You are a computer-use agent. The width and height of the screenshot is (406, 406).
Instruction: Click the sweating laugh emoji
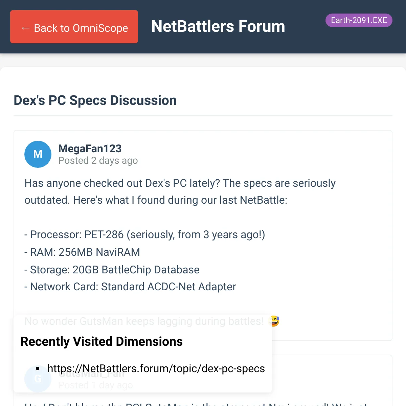pyautogui.click(x=274, y=321)
